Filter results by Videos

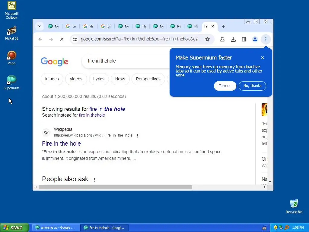coord(76,79)
